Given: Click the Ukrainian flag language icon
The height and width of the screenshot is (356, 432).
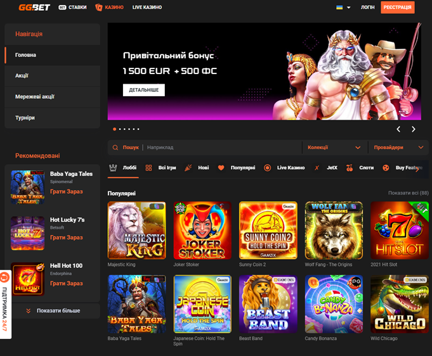Looking at the screenshot, I should 339,8.
